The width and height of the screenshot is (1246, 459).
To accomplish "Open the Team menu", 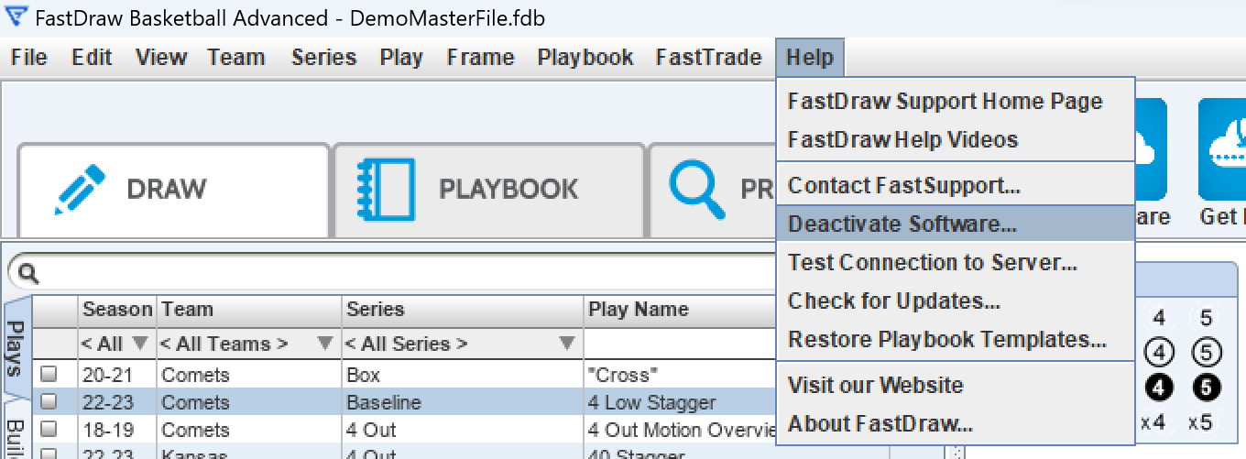I will coord(235,58).
